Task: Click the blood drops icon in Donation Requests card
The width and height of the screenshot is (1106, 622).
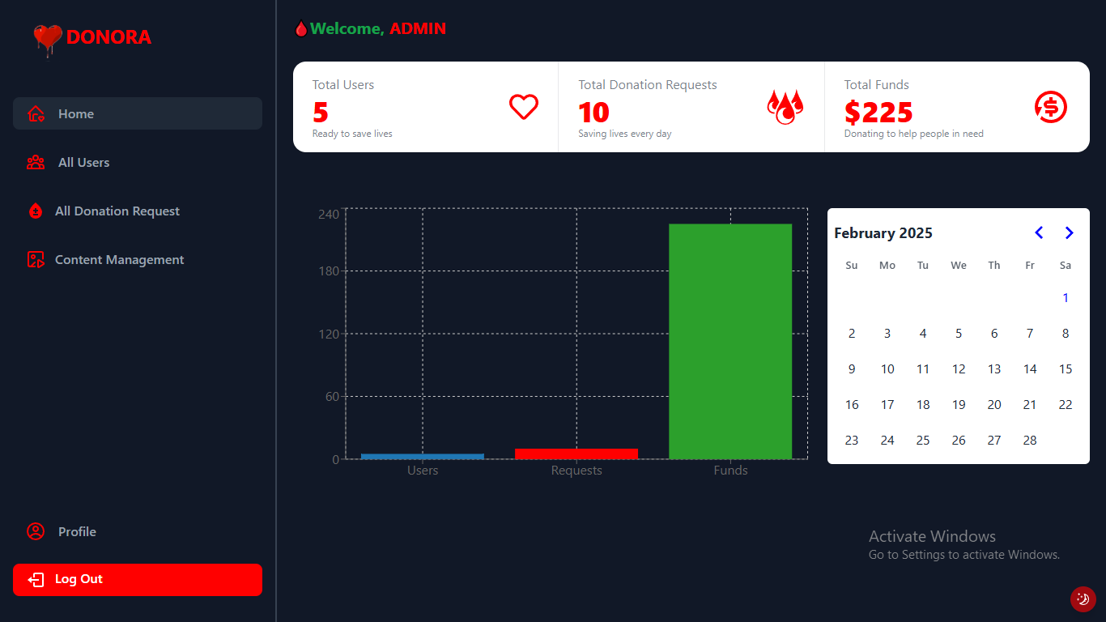Action: [785, 107]
